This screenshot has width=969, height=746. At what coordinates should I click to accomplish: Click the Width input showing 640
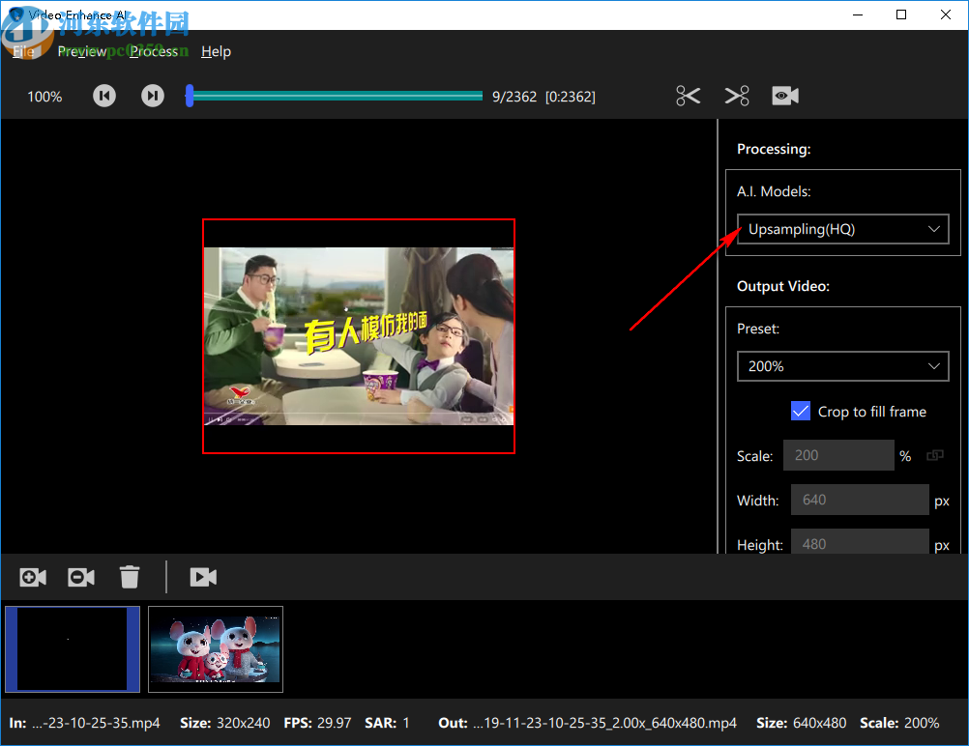pyautogui.click(x=859, y=500)
